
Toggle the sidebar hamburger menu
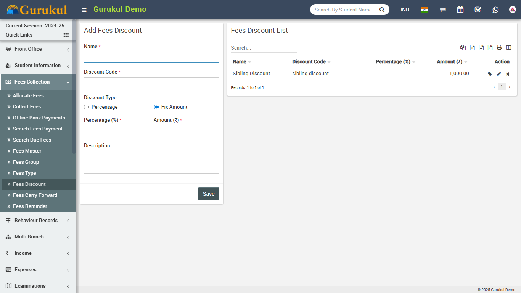(x=84, y=10)
